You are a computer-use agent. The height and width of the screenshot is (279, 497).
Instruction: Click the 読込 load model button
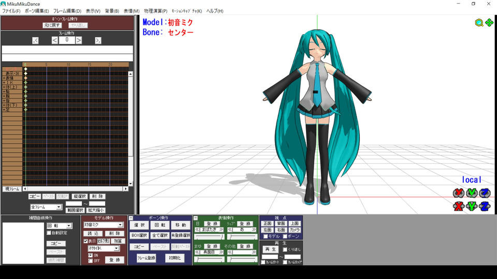(x=93, y=234)
